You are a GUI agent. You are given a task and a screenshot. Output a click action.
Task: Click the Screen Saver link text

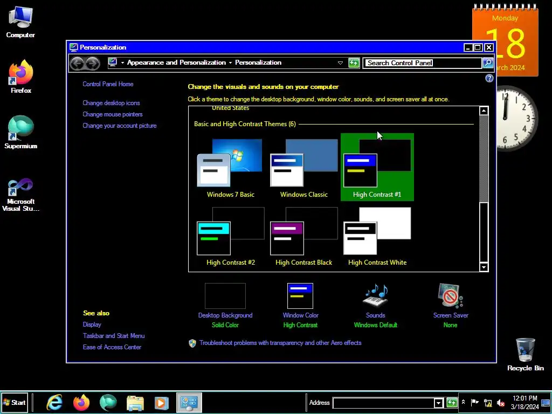click(451, 315)
